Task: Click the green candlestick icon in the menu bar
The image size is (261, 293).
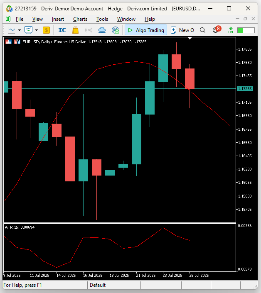Action: coord(8,19)
